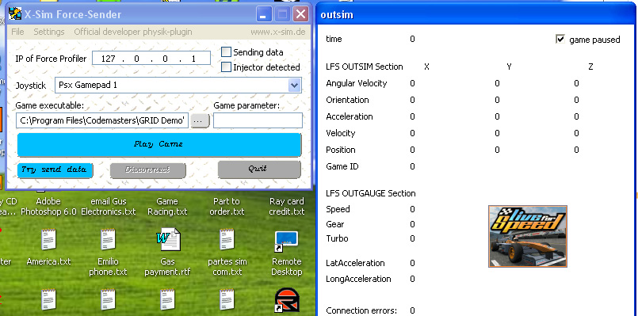Click LFS OUTGAUGE Section heading
Image resolution: width=638 pixels, height=316 pixels.
click(x=371, y=193)
